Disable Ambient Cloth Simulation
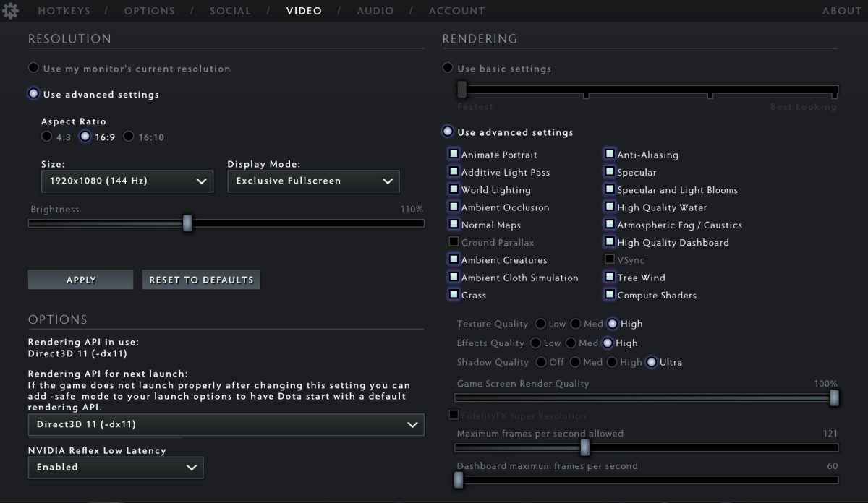The width and height of the screenshot is (868, 503). click(454, 277)
